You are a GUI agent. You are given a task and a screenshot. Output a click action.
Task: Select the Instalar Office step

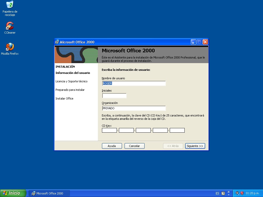[x=64, y=98]
